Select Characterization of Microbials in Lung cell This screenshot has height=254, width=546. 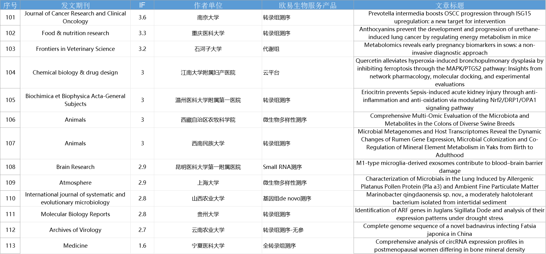[450, 183]
